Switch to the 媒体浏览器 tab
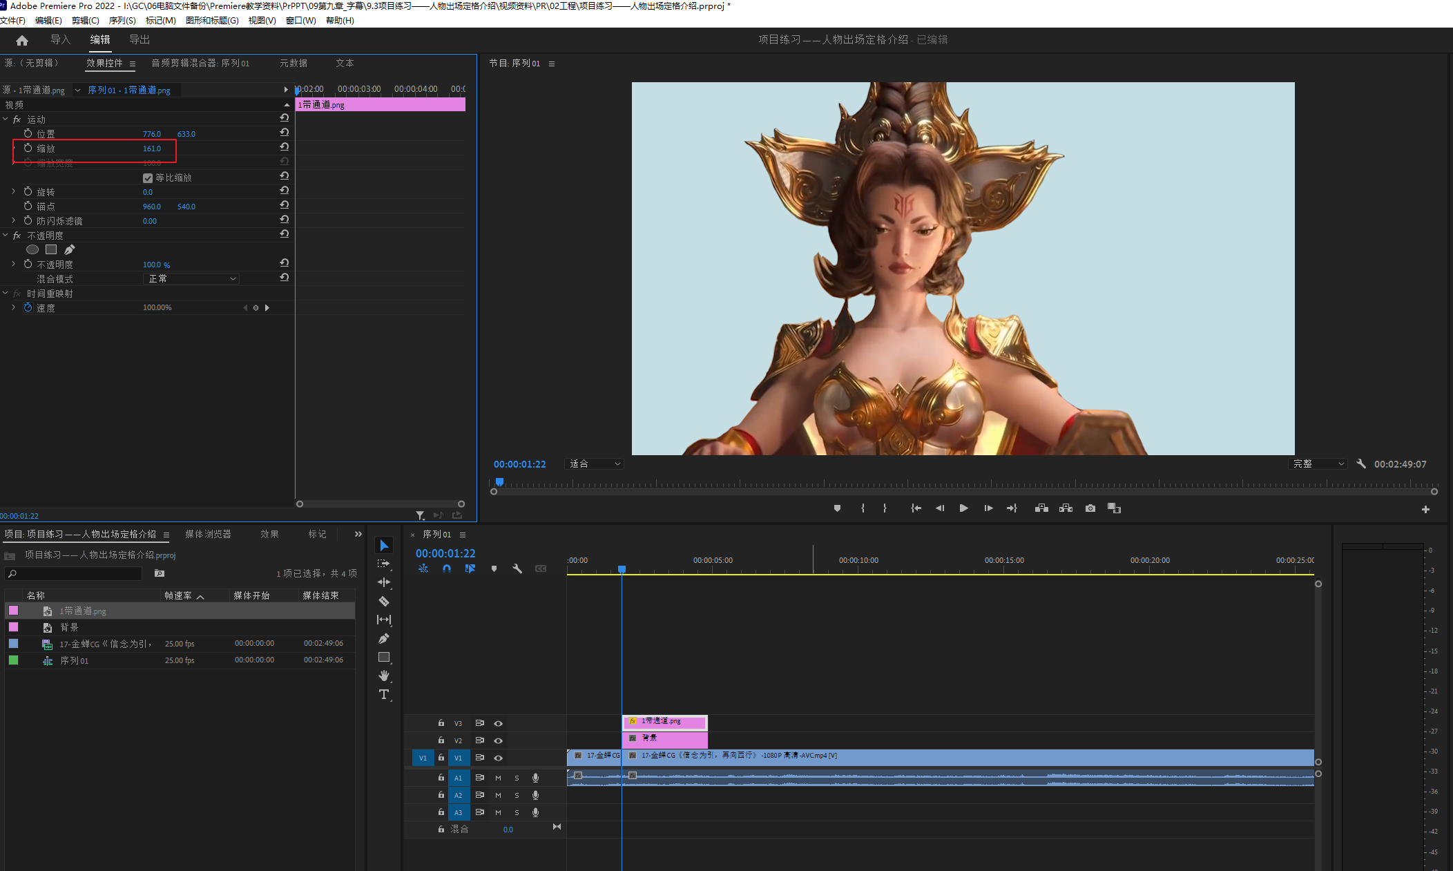Image resolution: width=1453 pixels, height=871 pixels. coord(208,534)
